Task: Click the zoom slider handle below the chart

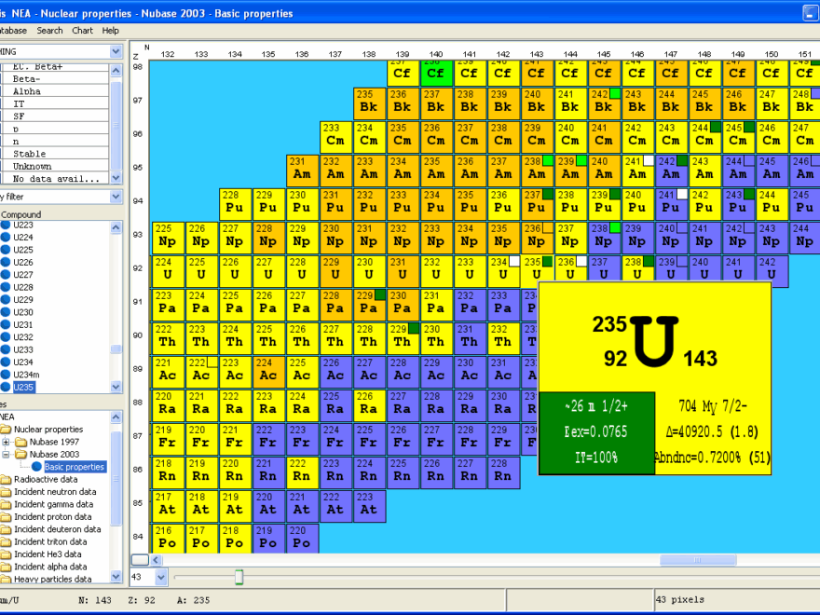Action: (x=239, y=578)
